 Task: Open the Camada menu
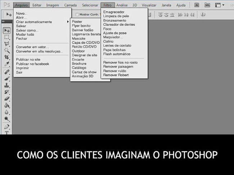point(70,5)
